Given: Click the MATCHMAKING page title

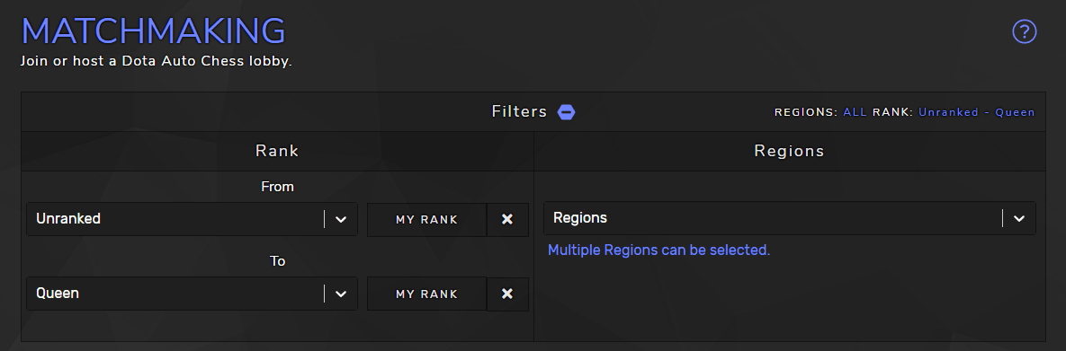Looking at the screenshot, I should [153, 31].
